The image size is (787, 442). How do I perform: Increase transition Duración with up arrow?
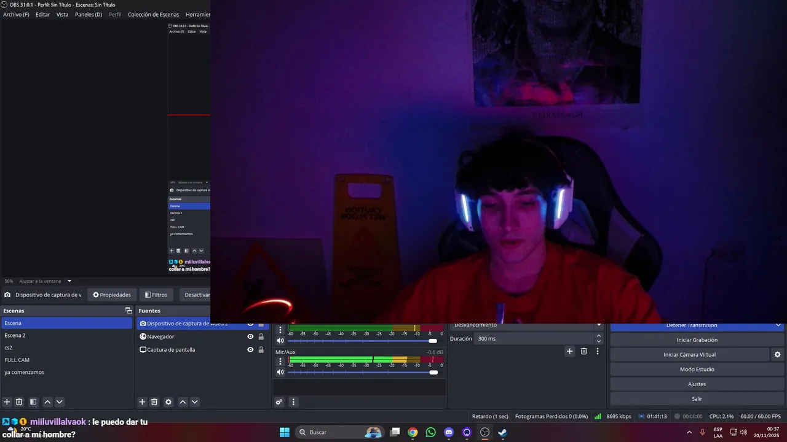tap(599, 336)
